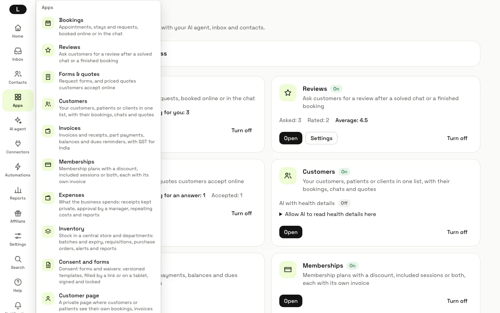
Task: Turn off the Forms & quotes card
Action: [241, 213]
